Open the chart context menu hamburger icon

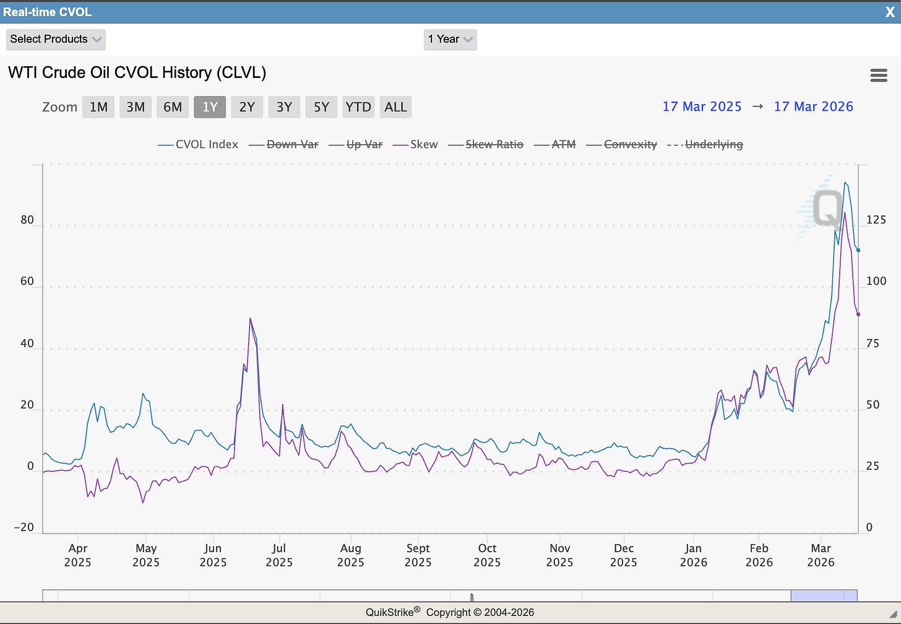coord(879,76)
